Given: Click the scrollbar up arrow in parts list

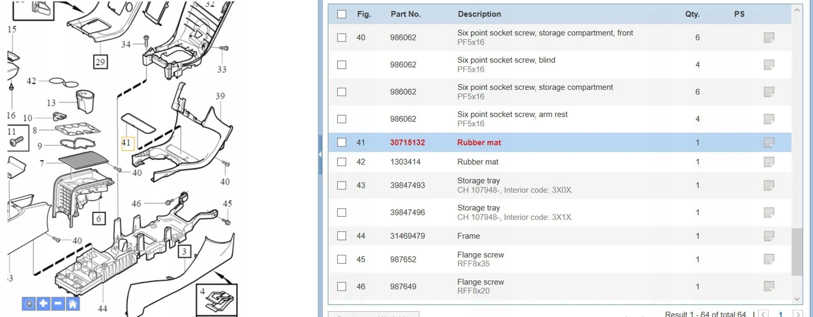Looking at the screenshot, I should [x=797, y=10].
